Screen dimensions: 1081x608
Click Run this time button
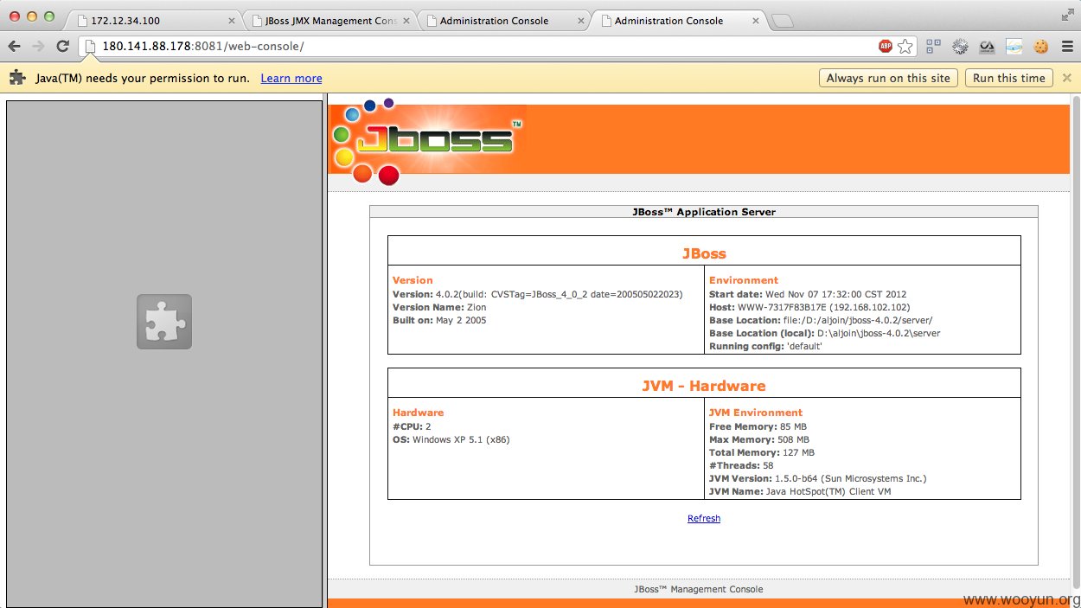pos(1009,78)
